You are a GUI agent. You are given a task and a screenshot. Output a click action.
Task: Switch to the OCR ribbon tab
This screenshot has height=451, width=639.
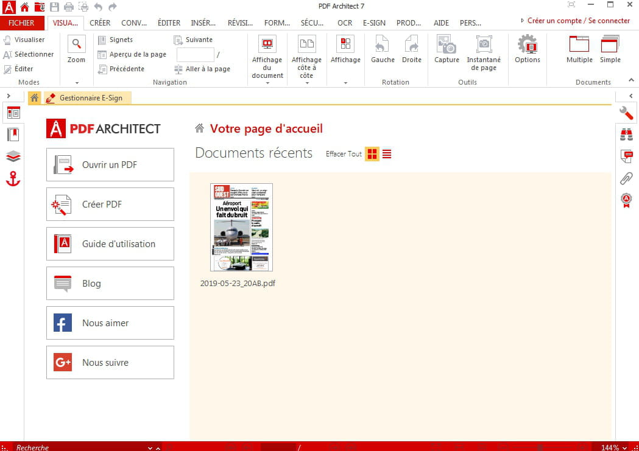click(x=345, y=23)
